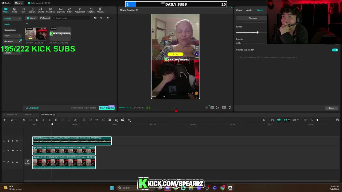342x192 pixels.
Task: Open the Audio panel
Action: [x=14, y=10]
